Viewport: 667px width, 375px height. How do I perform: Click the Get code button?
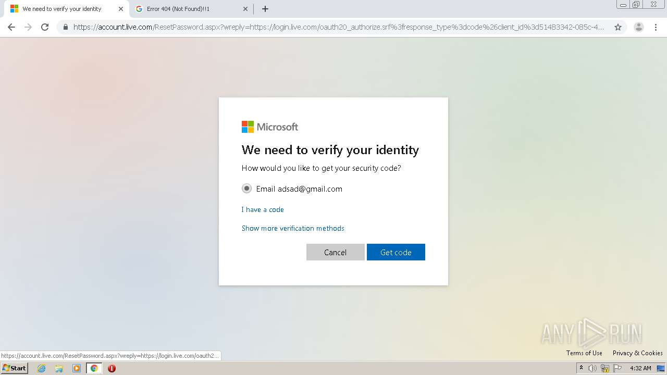coord(396,252)
